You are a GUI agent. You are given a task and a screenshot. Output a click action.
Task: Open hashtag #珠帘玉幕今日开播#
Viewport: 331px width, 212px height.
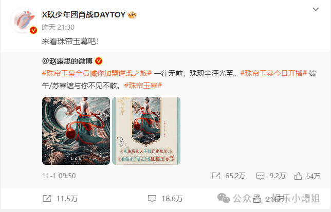273,73
